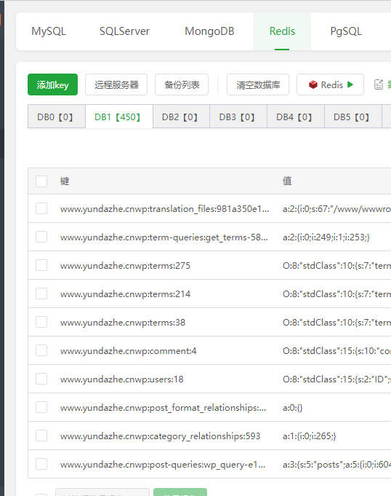Viewport: 391px width, 496px height.
Task: Check the terms:214 row checkbox
Action: pyautogui.click(x=41, y=294)
